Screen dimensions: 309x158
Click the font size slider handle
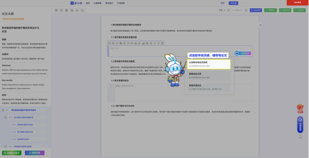point(237,10)
